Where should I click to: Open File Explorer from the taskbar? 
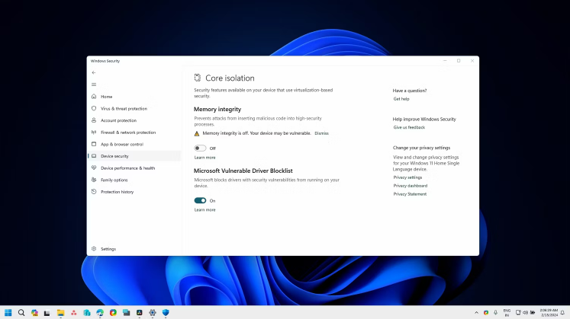[x=61, y=312]
